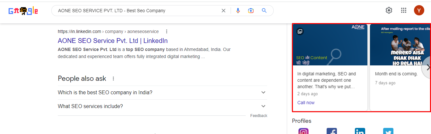Advance posts carousel with right arrow
This screenshot has width=431, height=134.
pyautogui.click(x=427, y=68)
